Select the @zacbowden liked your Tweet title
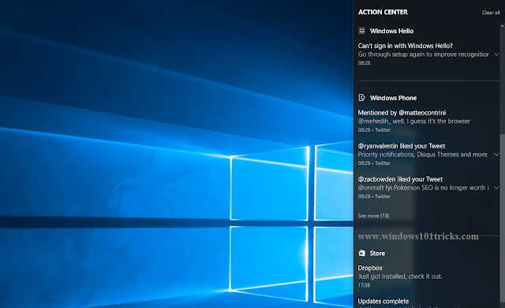Image resolution: width=505 pixels, height=308 pixels. pyautogui.click(x=400, y=179)
